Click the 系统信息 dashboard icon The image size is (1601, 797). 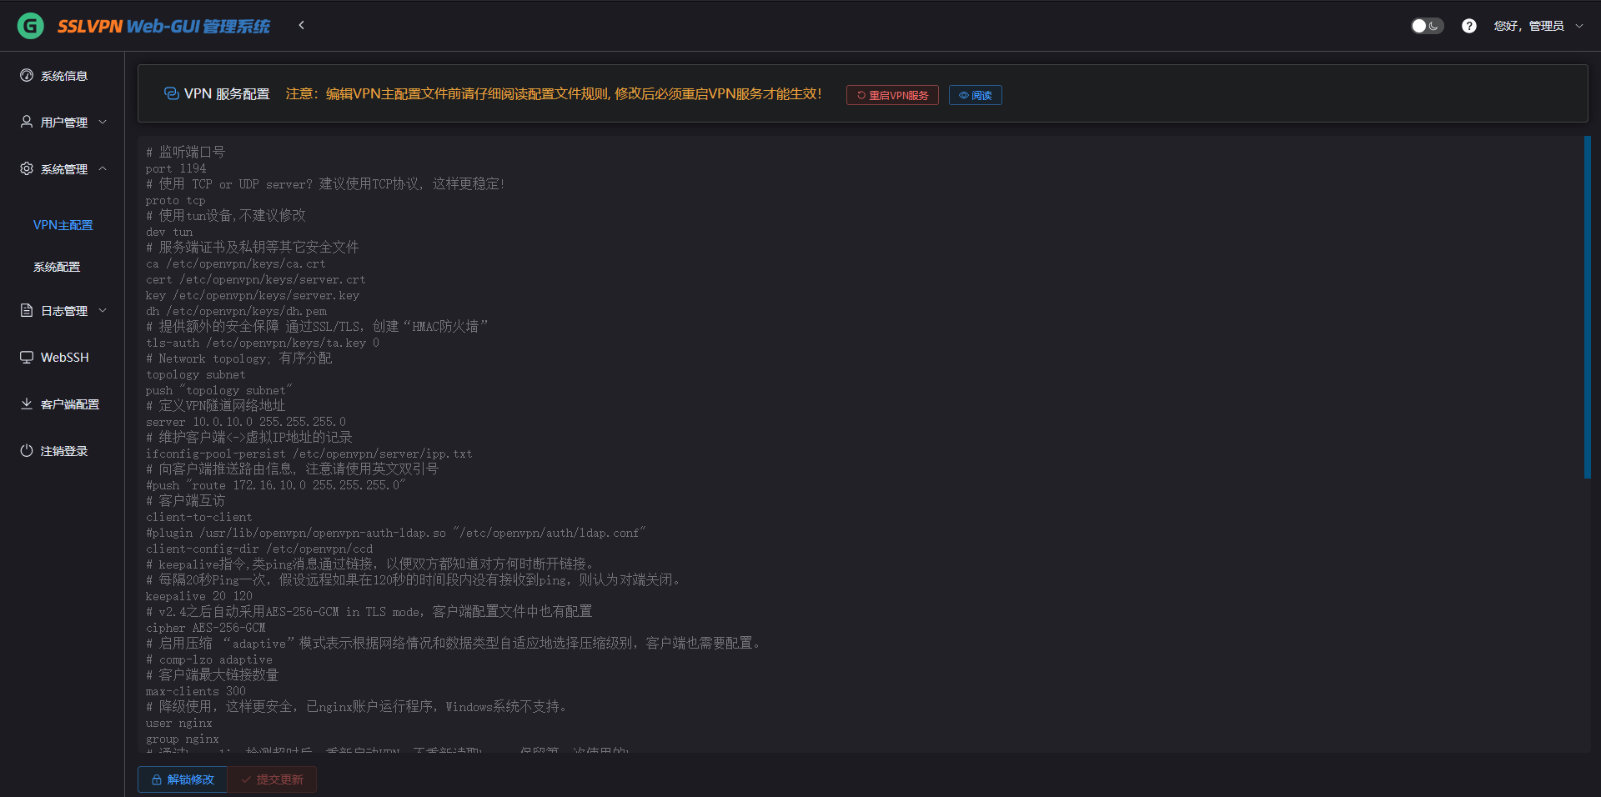(x=27, y=75)
